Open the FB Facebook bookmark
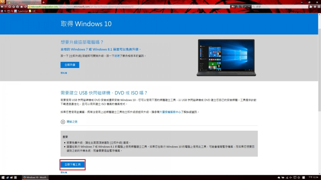The image size is (321, 180). coord(4,11)
